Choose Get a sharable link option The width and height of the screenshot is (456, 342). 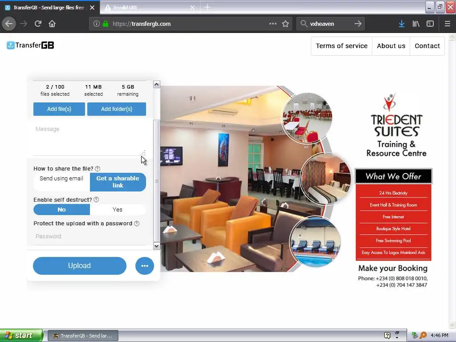(x=118, y=182)
